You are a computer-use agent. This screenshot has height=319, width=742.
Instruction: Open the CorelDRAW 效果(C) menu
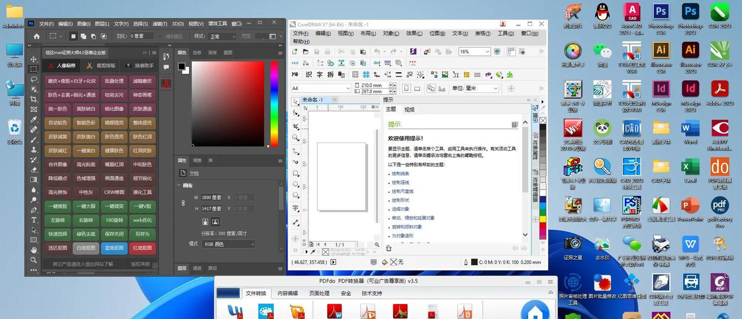tap(414, 33)
